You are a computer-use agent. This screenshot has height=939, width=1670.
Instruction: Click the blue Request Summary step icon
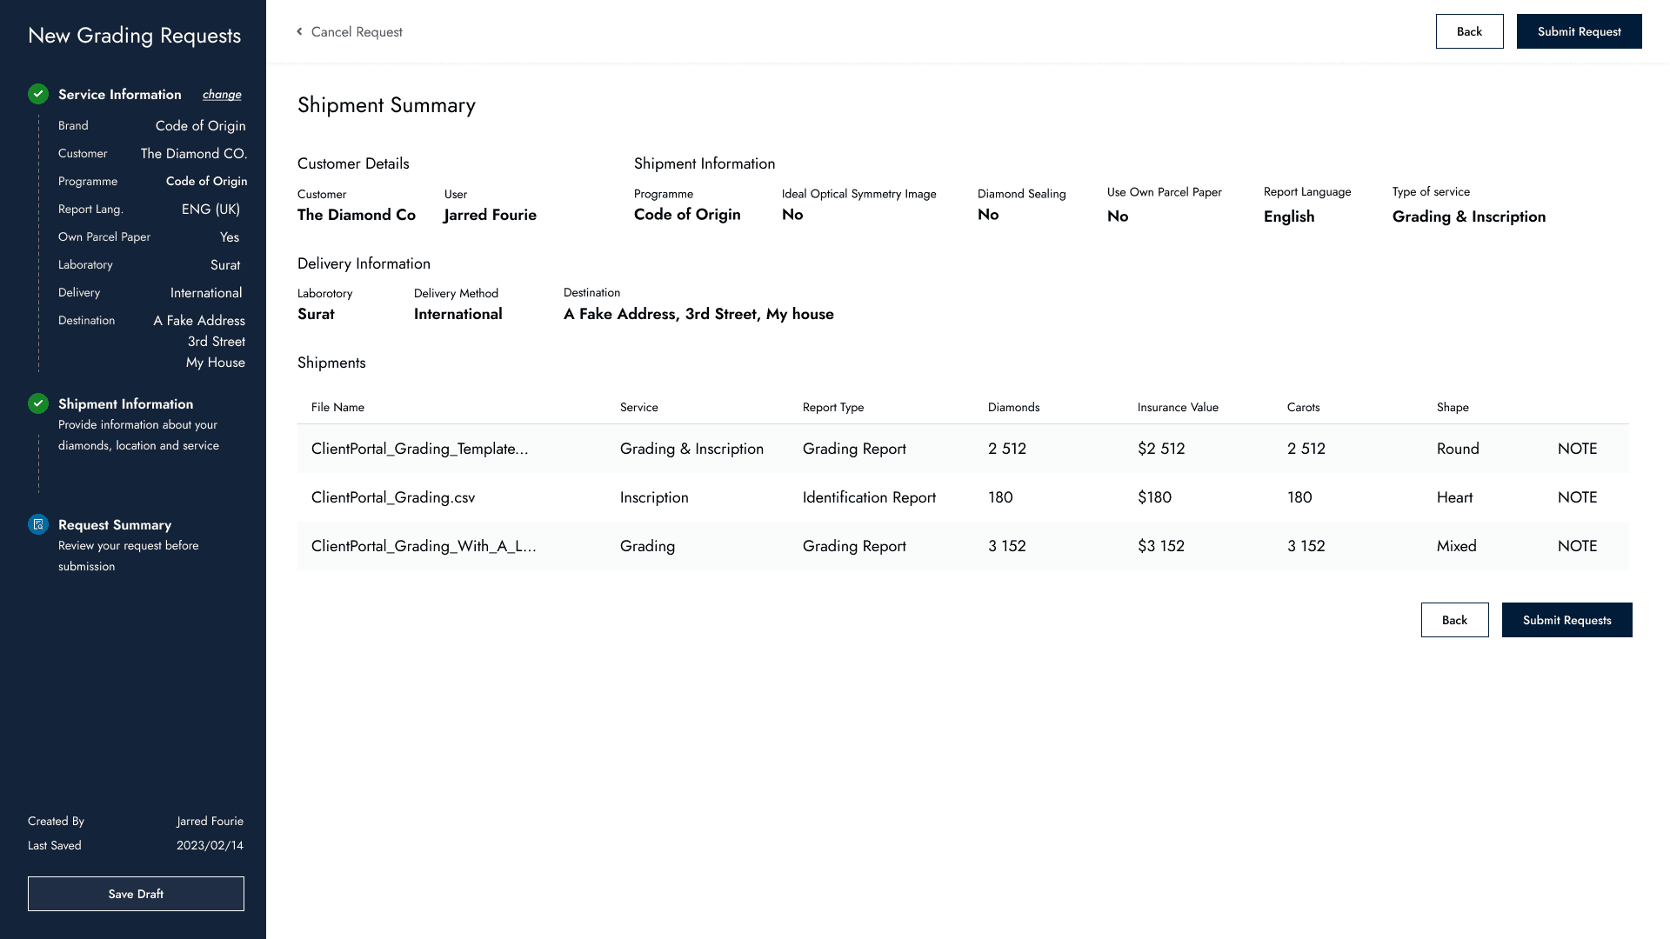(38, 524)
